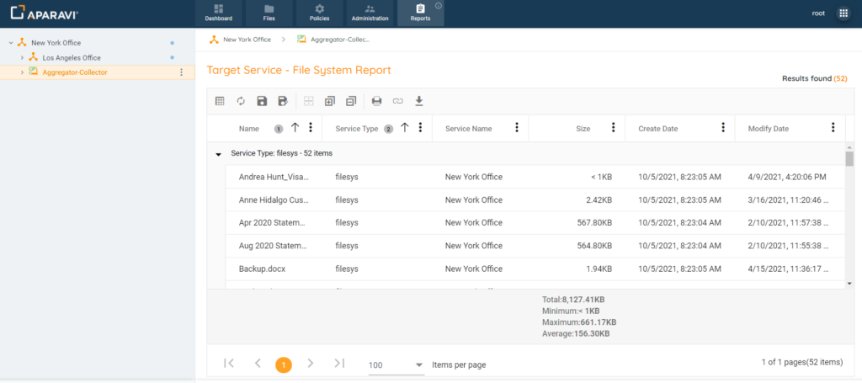Toggle the Service Type sort arrow
862x383 pixels.
click(405, 128)
